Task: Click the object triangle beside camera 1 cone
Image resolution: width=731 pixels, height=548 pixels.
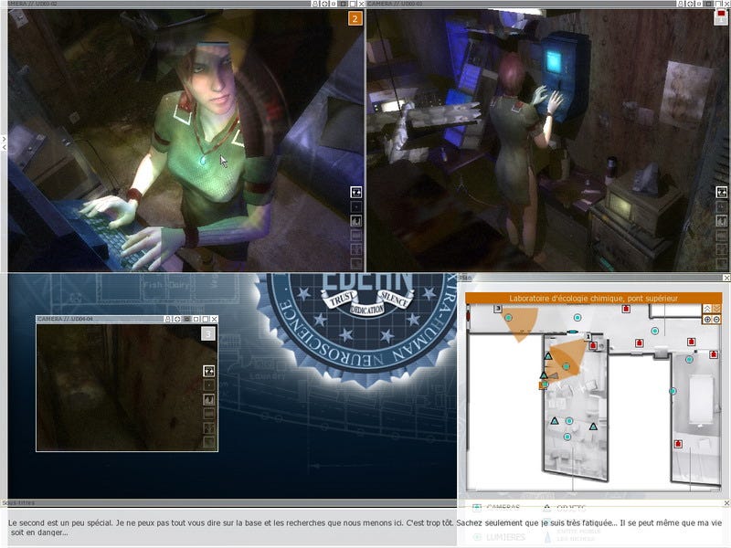Action: (x=548, y=356)
